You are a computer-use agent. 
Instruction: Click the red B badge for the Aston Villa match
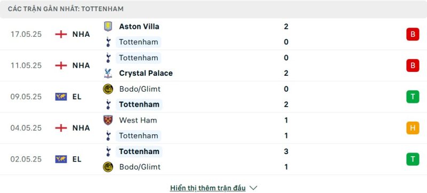tap(413, 34)
